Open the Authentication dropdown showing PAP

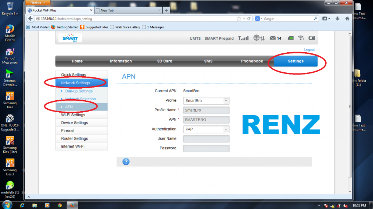[x=206, y=129]
